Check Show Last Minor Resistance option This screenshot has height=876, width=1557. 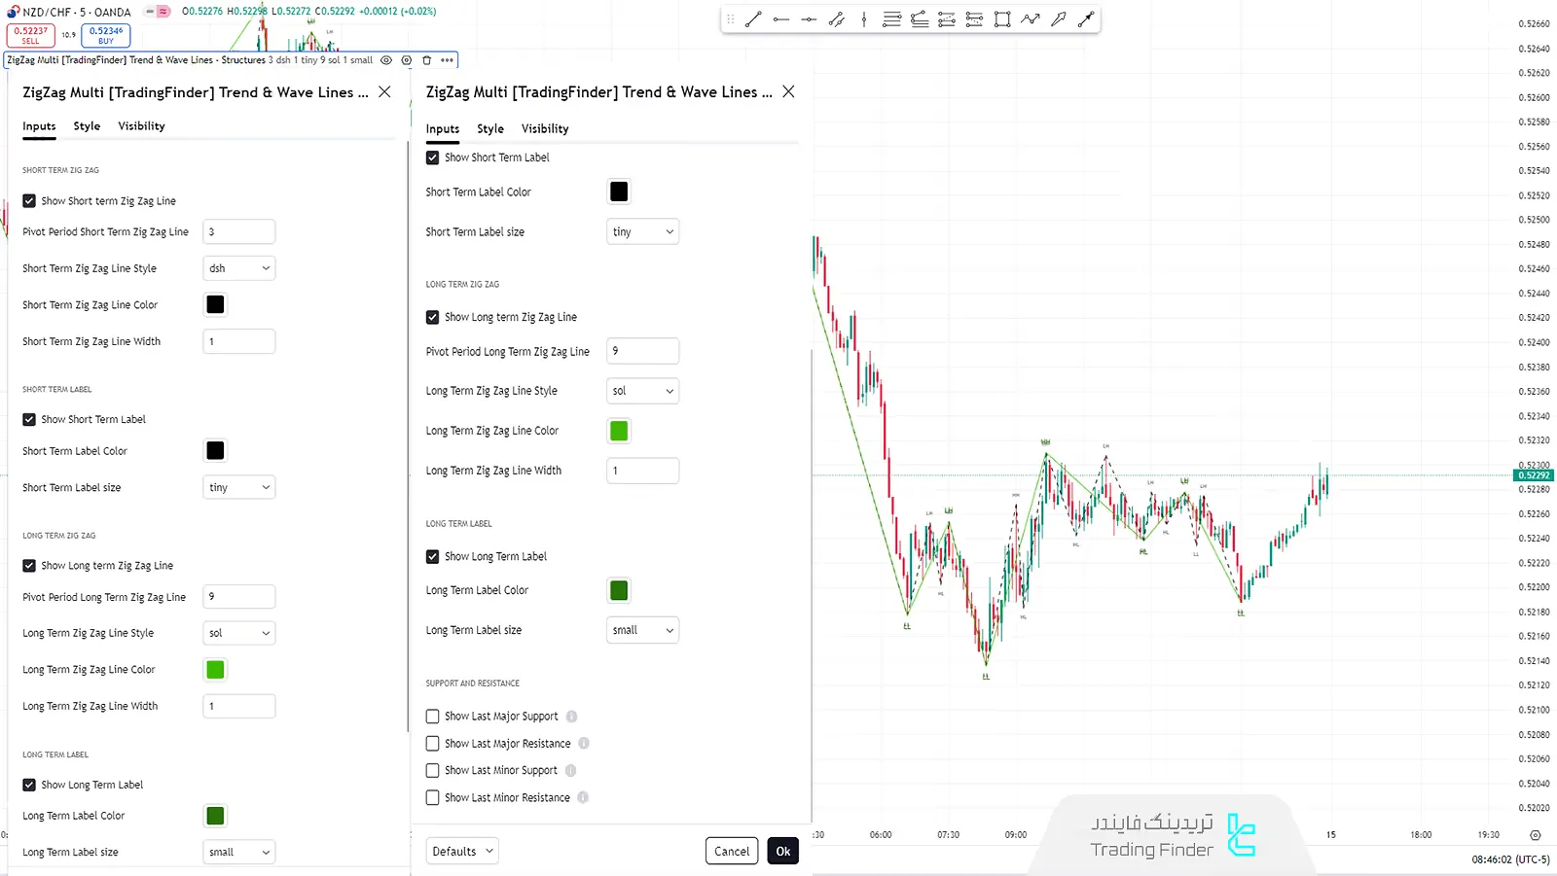tap(433, 798)
